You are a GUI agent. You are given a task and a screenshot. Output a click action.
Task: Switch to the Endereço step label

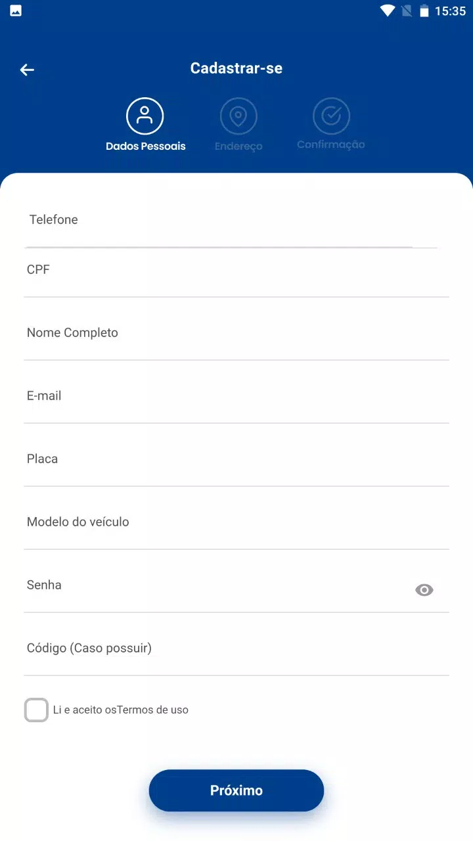(x=238, y=147)
